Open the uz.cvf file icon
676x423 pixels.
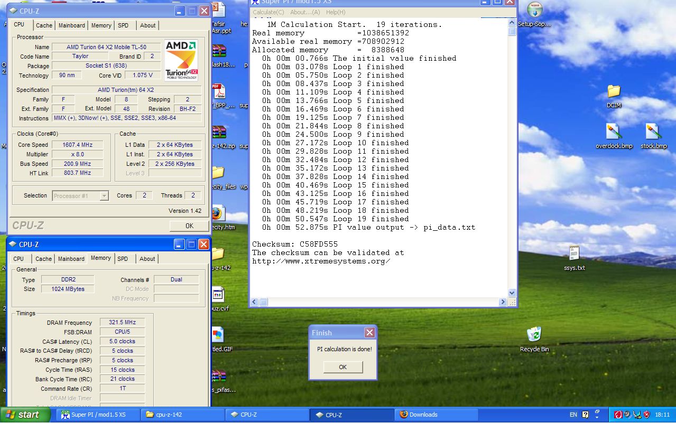(218, 294)
